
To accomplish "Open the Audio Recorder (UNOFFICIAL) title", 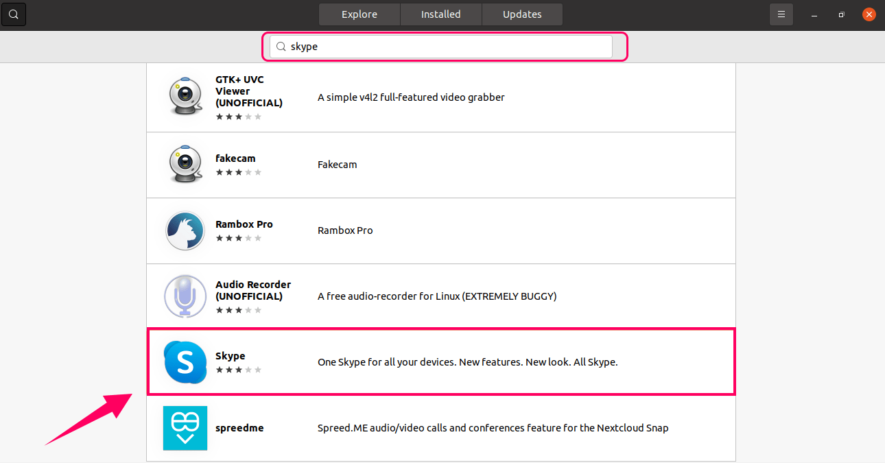I will coord(253,290).
